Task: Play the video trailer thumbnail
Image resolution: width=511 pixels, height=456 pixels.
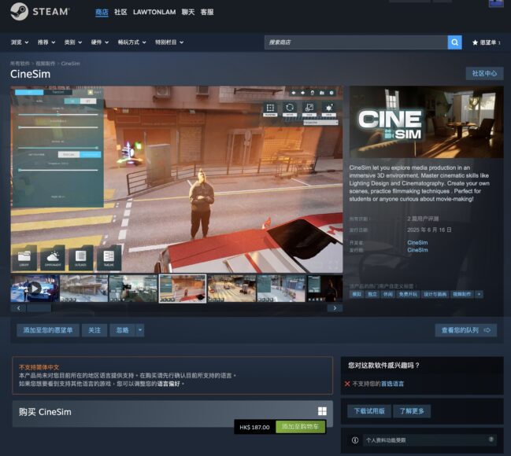Action: coord(35,289)
